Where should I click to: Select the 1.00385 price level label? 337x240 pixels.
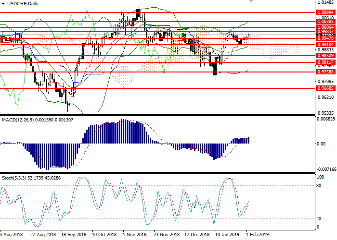325,22
